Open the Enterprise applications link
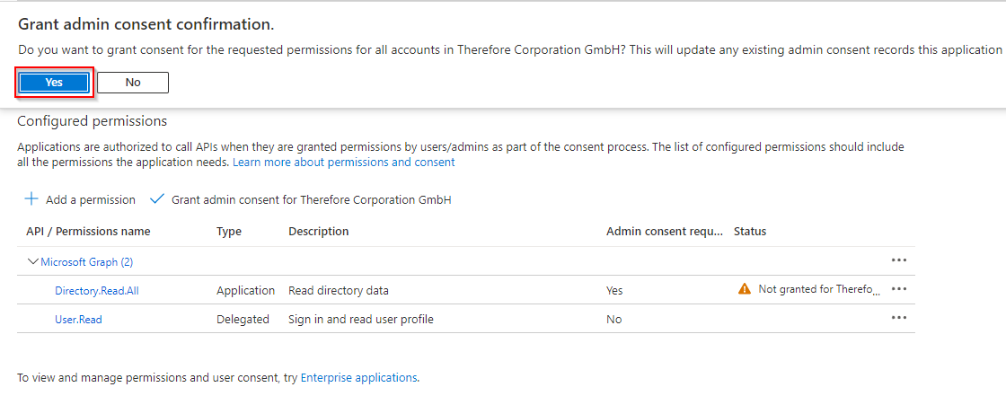Screen dimensions: 1006x396 [x=358, y=377]
